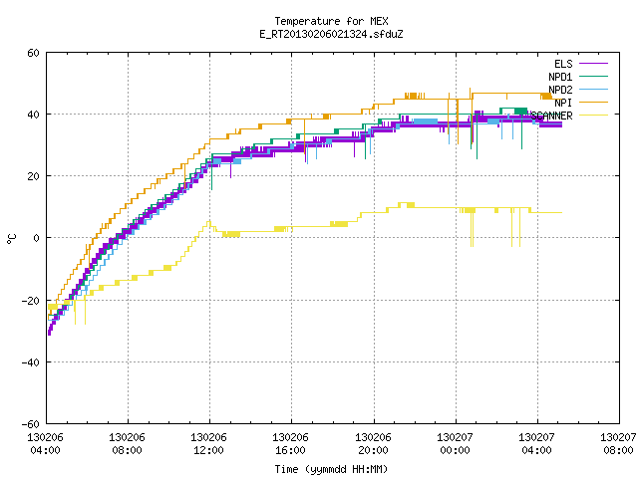Click the y-axis tick value 20

[33, 176]
